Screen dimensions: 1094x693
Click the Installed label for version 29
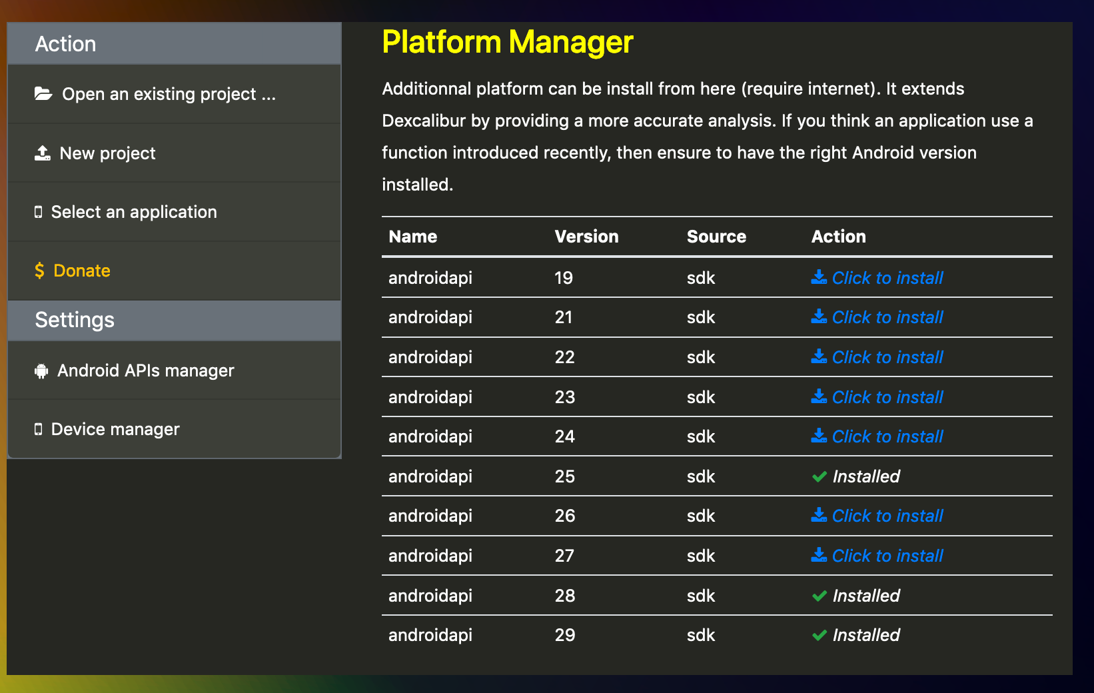tap(866, 635)
